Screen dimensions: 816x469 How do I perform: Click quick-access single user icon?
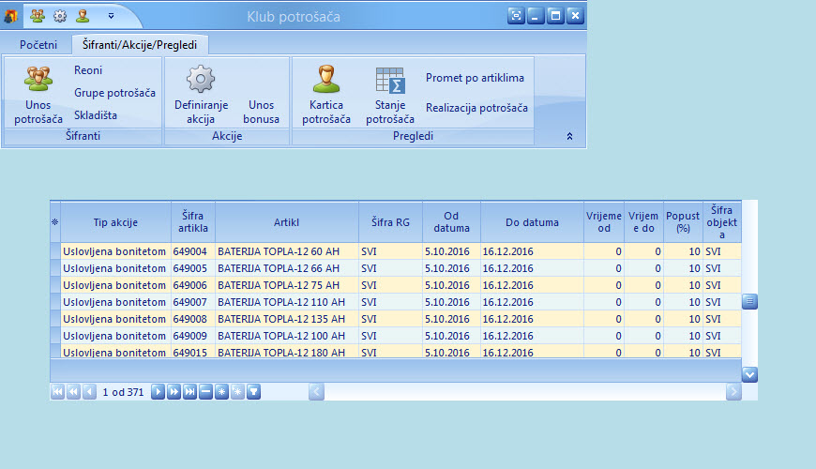click(x=83, y=16)
